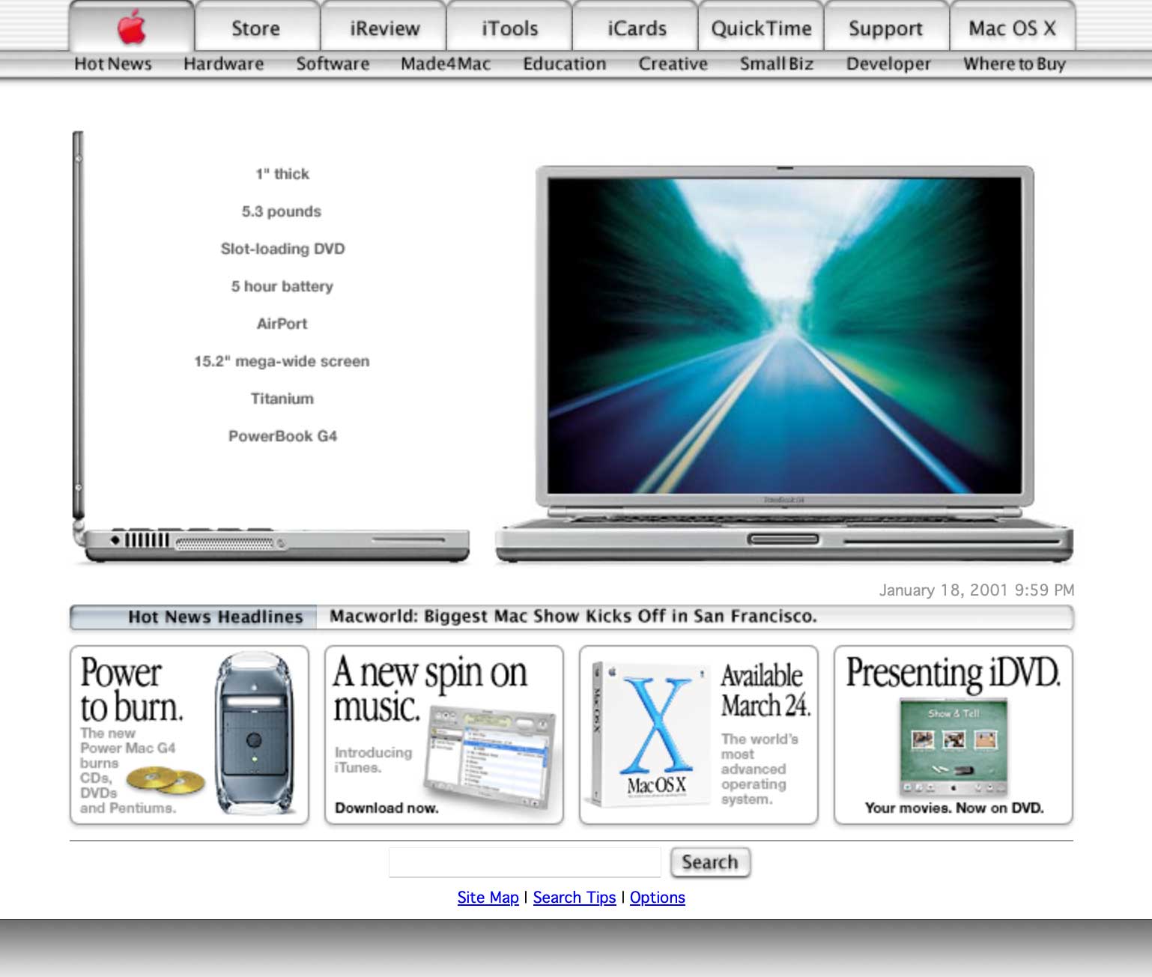Select the "15.2" mega-wide screen" text
This screenshot has width=1152, height=977.
coord(282,361)
